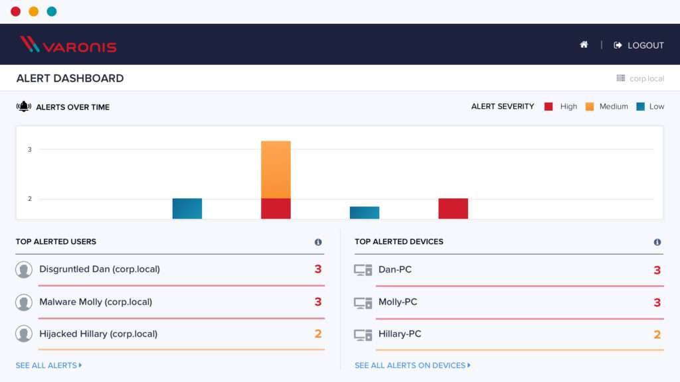This screenshot has height=382, width=680.
Task: Toggle High severity in legend
Action: (x=549, y=107)
